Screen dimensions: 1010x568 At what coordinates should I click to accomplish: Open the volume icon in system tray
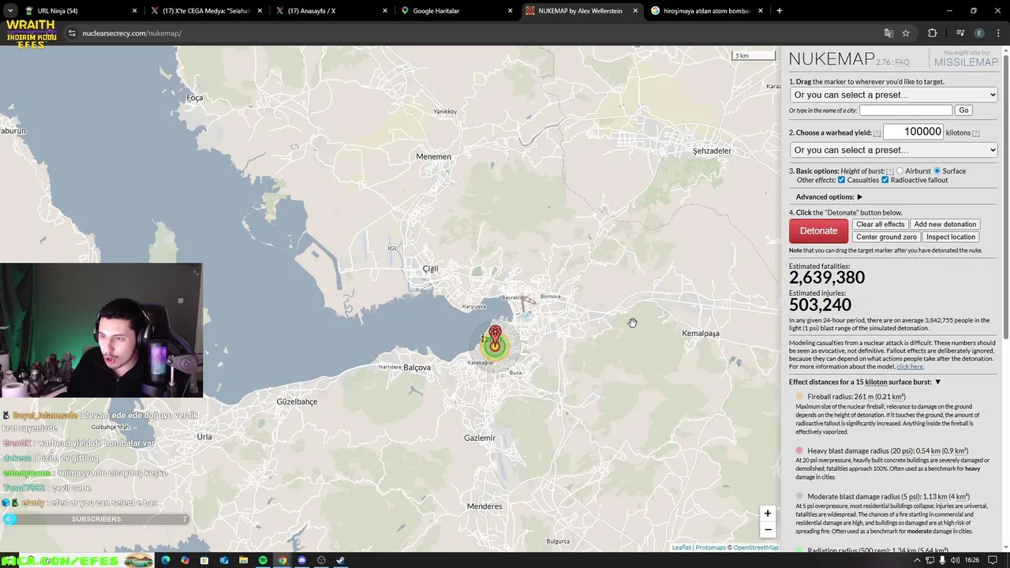[x=955, y=560]
